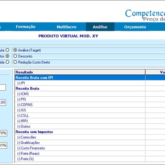Select the Receita Bruta com IPI row
Image resolution: width=165 pixels, height=165 pixels.
coord(90,77)
